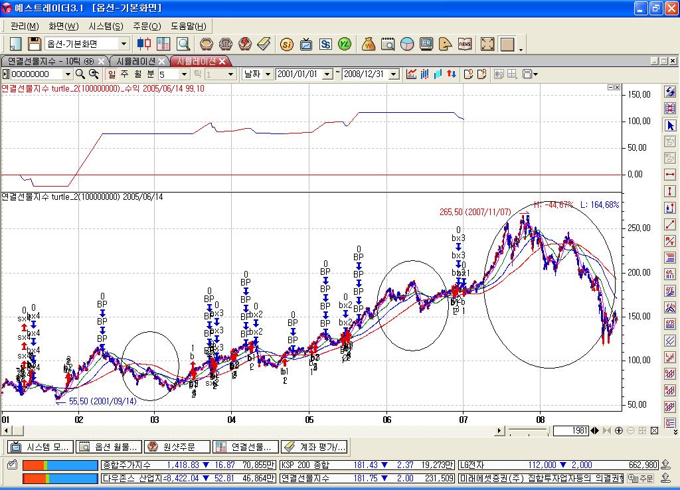Image resolution: width=680 pixels, height=490 pixels.
Task: Click the LG전자 ticker cell
Action: (558, 465)
